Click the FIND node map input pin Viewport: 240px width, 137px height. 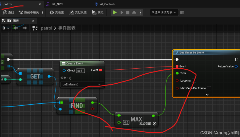[61, 103]
